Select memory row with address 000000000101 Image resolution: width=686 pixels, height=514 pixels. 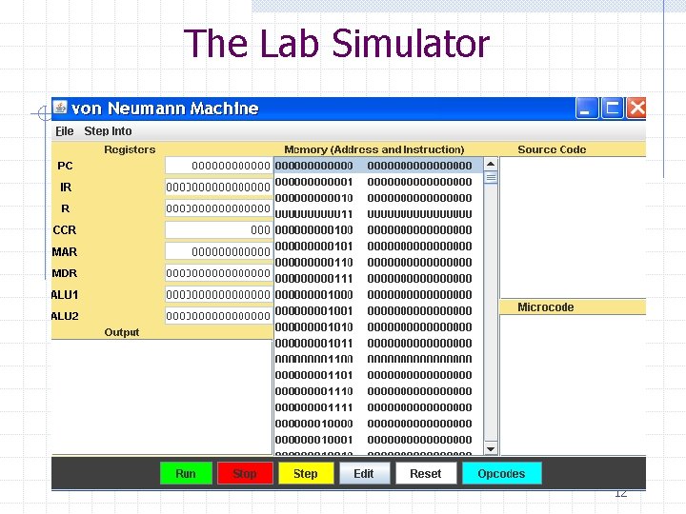[379, 247]
